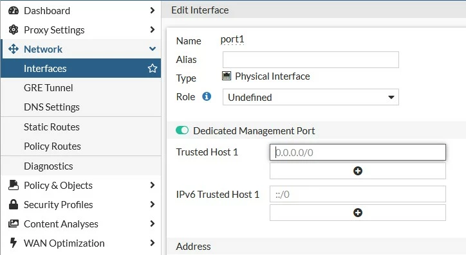Click the Dashboard gauge icon

14,11
